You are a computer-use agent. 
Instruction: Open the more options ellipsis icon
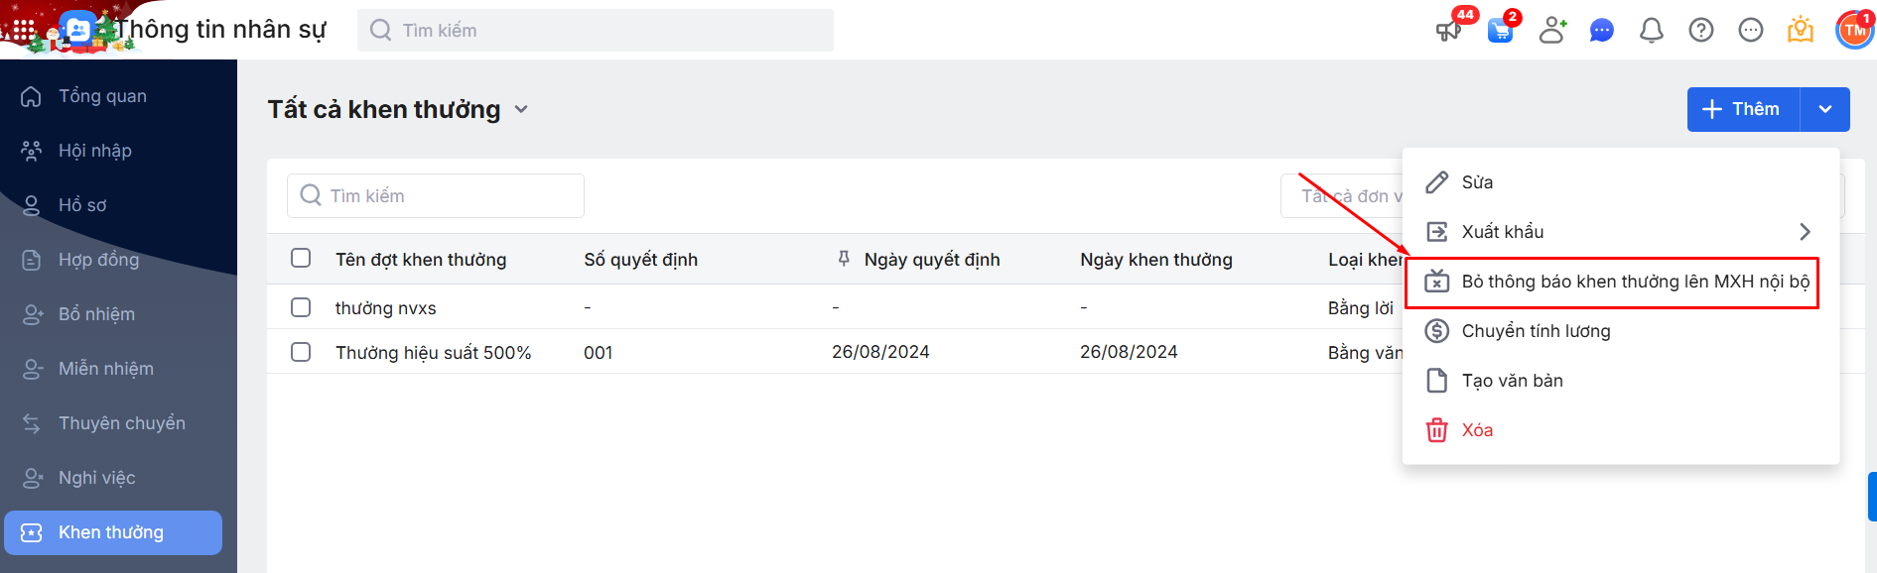pyautogui.click(x=1751, y=31)
